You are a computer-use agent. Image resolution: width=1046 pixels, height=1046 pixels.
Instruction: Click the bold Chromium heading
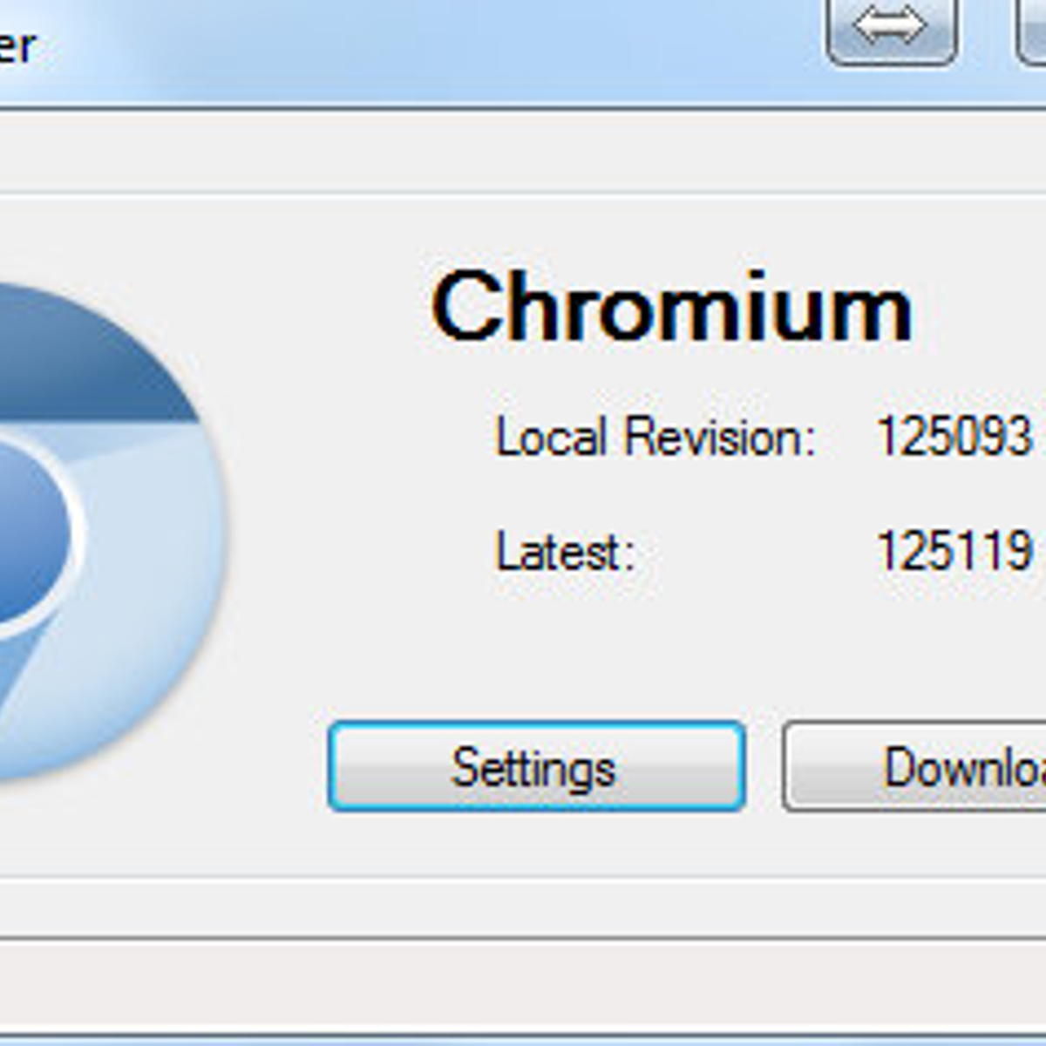[672, 307]
